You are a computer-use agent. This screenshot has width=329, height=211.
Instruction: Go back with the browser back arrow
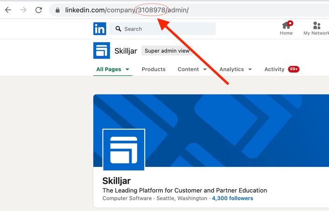8,10
